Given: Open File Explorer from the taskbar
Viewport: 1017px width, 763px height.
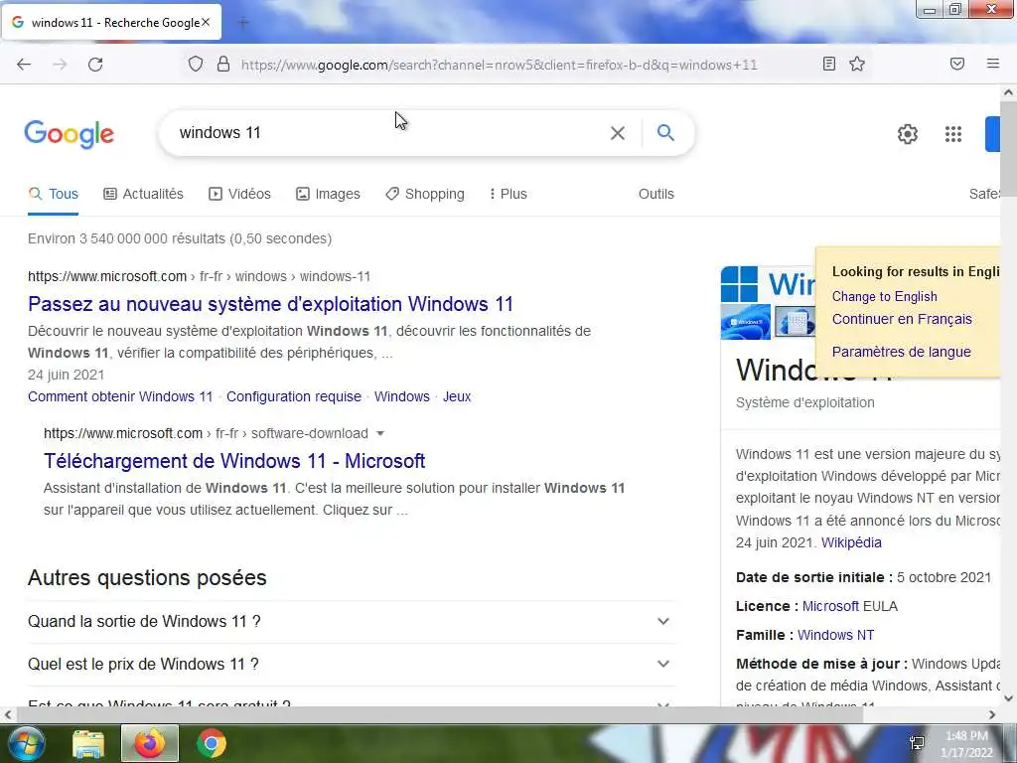Looking at the screenshot, I should point(88,744).
